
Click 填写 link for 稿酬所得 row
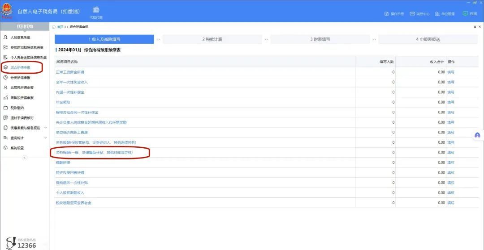[x=451, y=162]
